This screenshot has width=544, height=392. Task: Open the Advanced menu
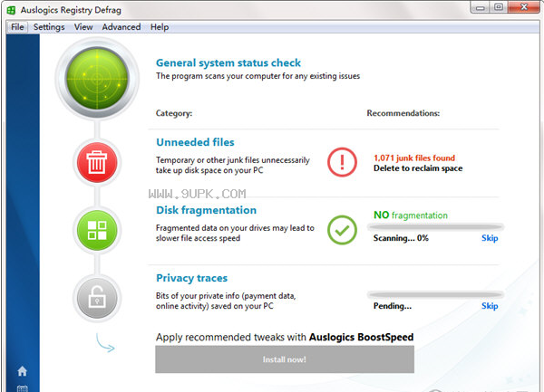[x=121, y=27]
